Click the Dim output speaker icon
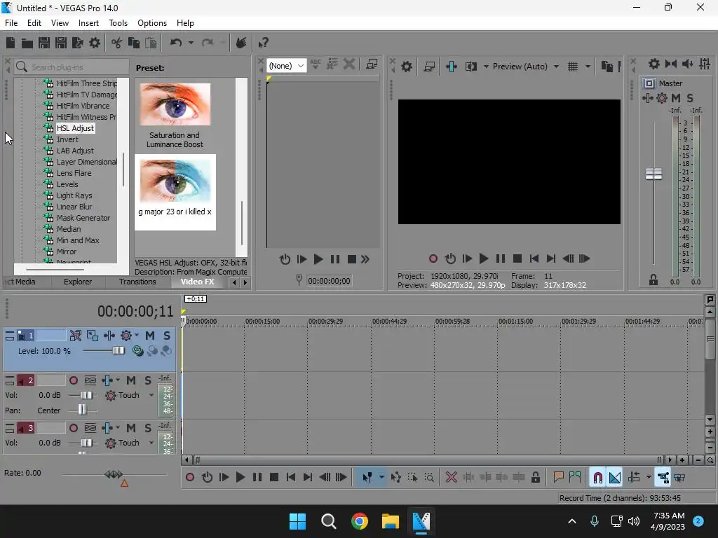 click(x=687, y=64)
